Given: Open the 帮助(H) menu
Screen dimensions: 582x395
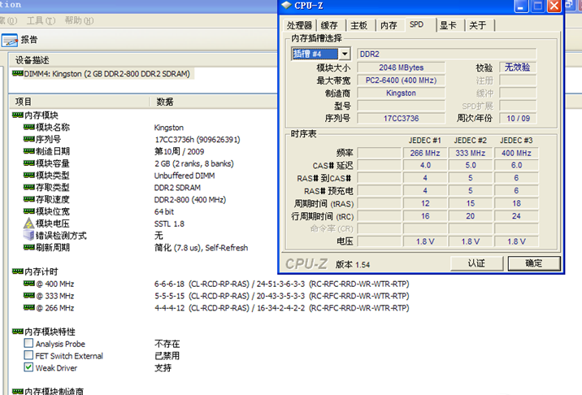Looking at the screenshot, I should pyautogui.click(x=76, y=20).
